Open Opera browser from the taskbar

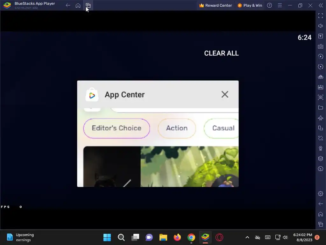point(219,237)
